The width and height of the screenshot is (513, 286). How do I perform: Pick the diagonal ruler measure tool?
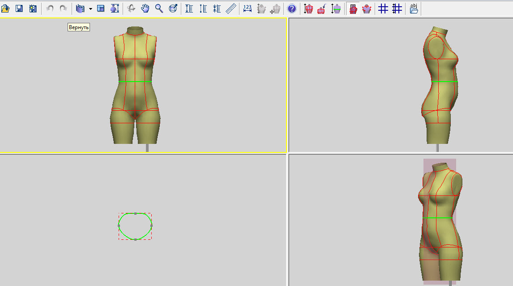[x=231, y=9]
